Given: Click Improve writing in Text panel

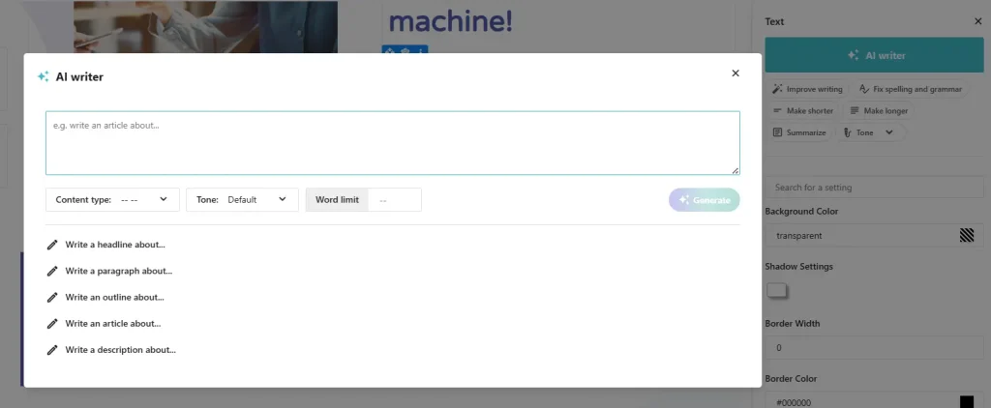Looking at the screenshot, I should 808,89.
